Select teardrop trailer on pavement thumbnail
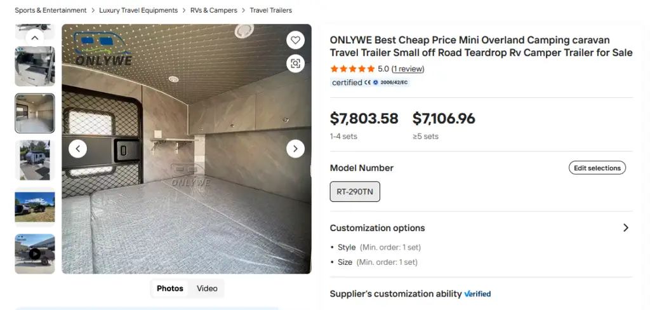Viewport: 650px width, 310px height. (x=35, y=160)
